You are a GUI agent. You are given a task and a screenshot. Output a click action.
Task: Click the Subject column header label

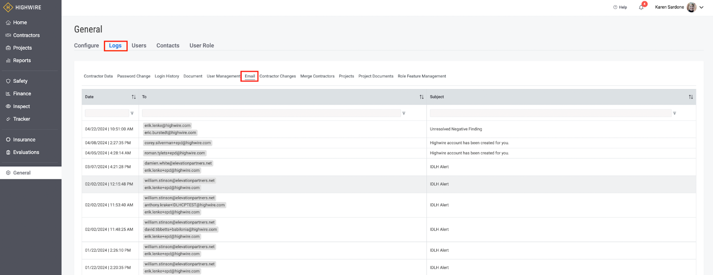pos(437,97)
